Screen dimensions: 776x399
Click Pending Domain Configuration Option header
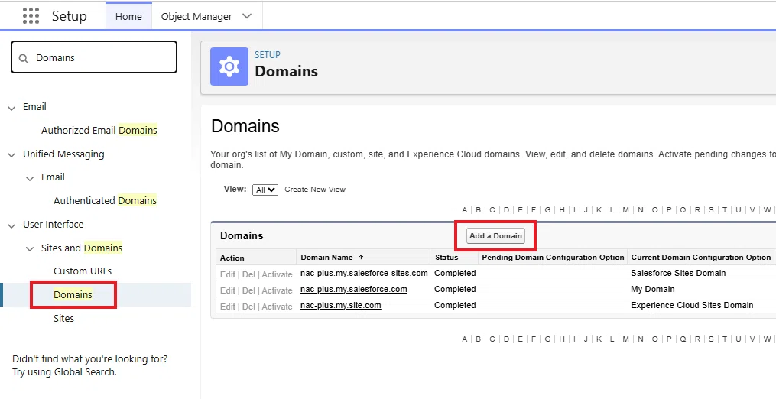click(x=553, y=258)
